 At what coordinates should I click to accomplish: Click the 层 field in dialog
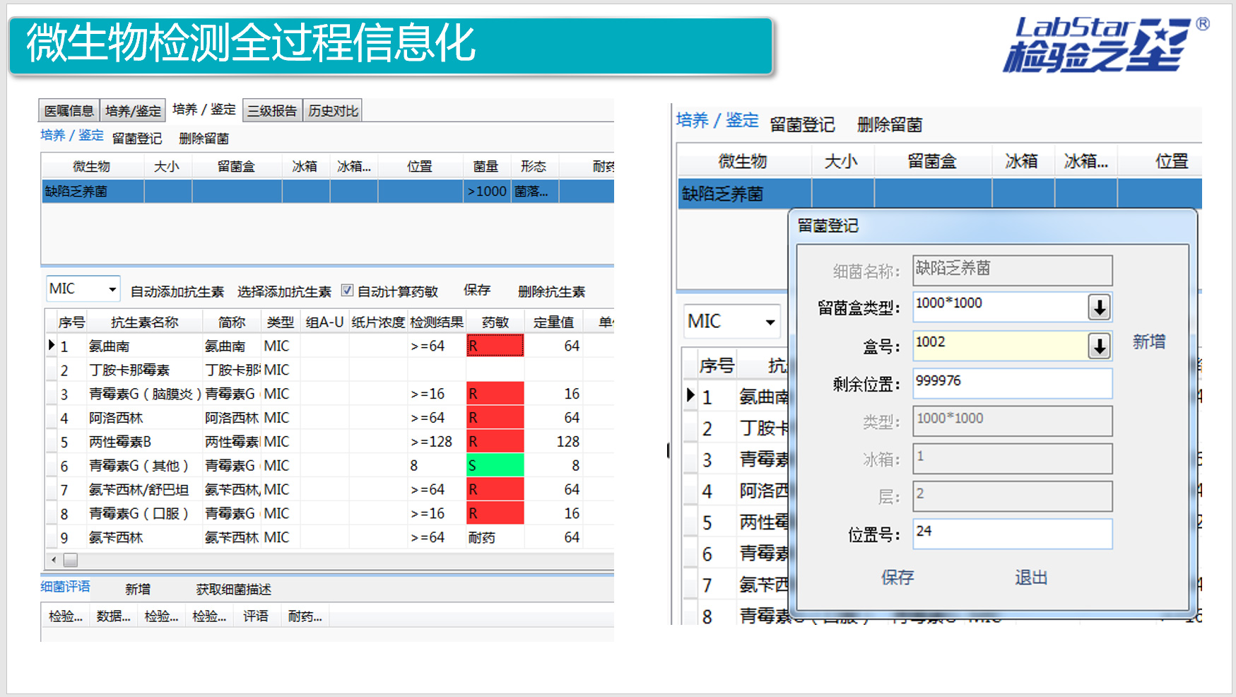[1012, 496]
